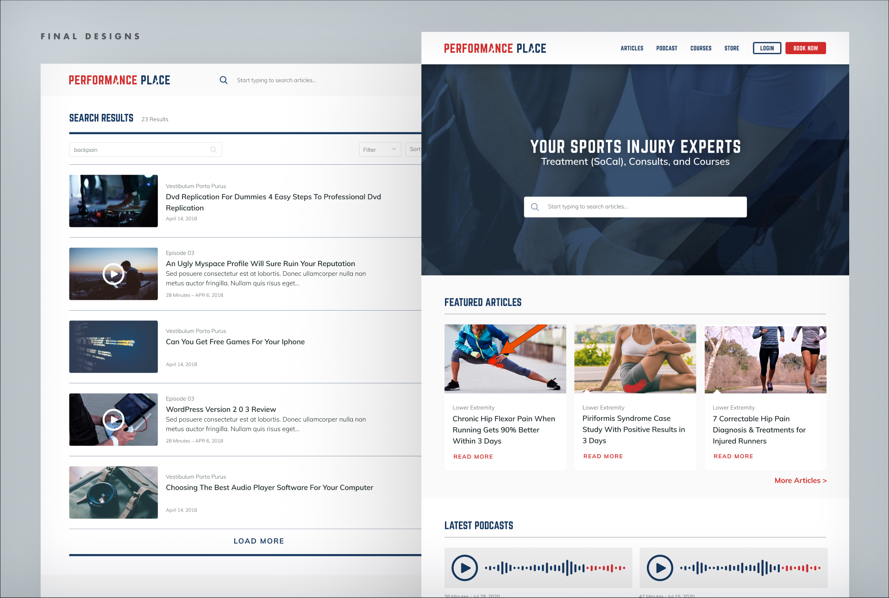
Task: Click magnifier icon in backpain search field
Action: [x=213, y=149]
